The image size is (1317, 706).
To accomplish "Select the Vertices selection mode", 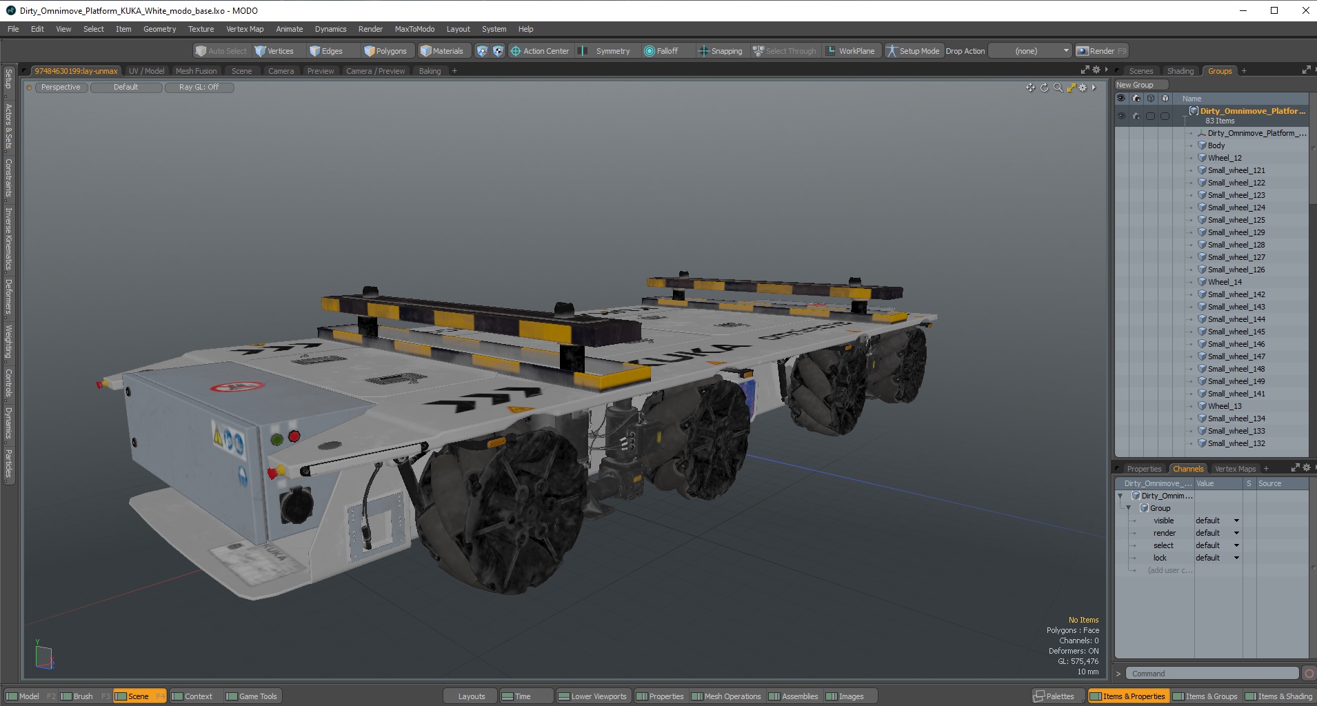I will pos(274,51).
